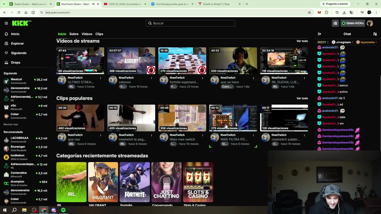The width and height of the screenshot is (381, 214).
Task: Open Windows taskbar search
Action: 14,210
